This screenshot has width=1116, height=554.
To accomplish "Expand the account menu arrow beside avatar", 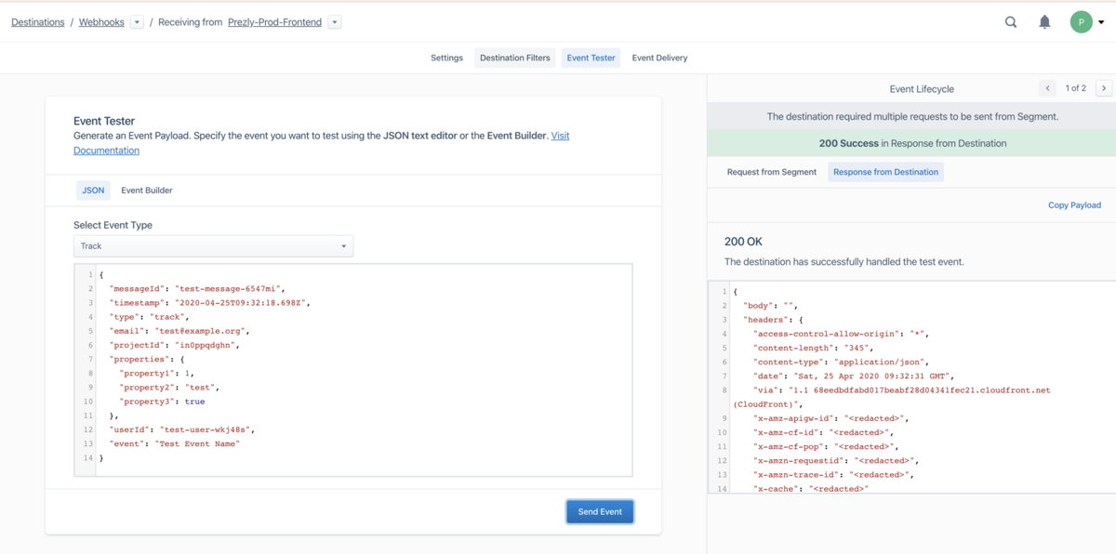I will click(x=1101, y=23).
